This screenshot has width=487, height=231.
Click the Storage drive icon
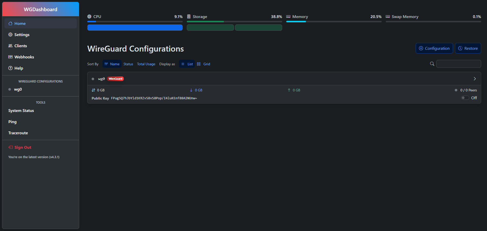point(189,16)
